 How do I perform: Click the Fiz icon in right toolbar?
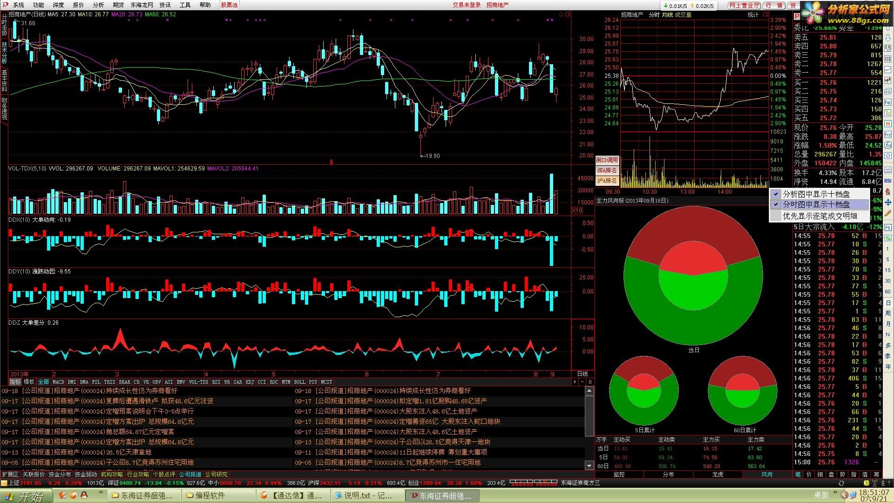[888, 134]
